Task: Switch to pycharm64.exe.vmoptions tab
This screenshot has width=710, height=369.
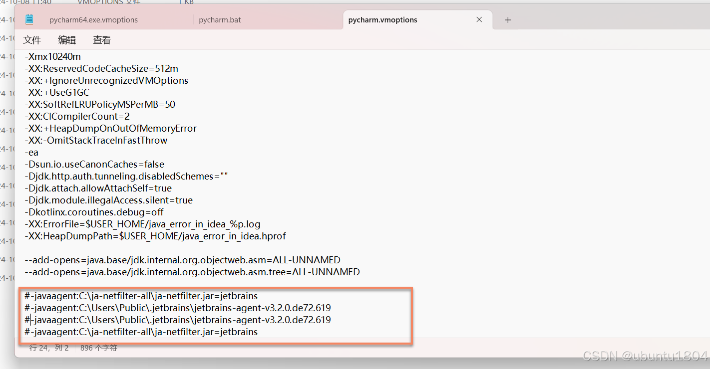Action: [93, 20]
